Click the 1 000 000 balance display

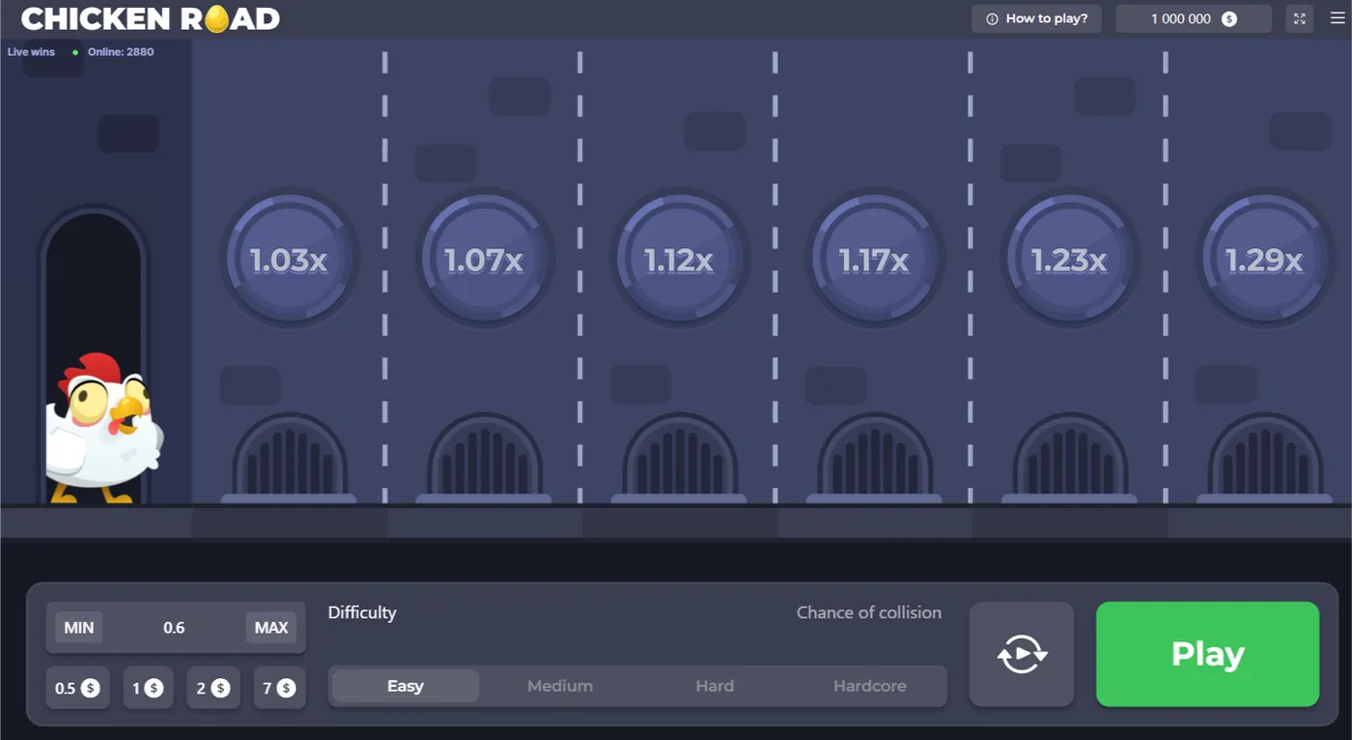(x=1193, y=18)
